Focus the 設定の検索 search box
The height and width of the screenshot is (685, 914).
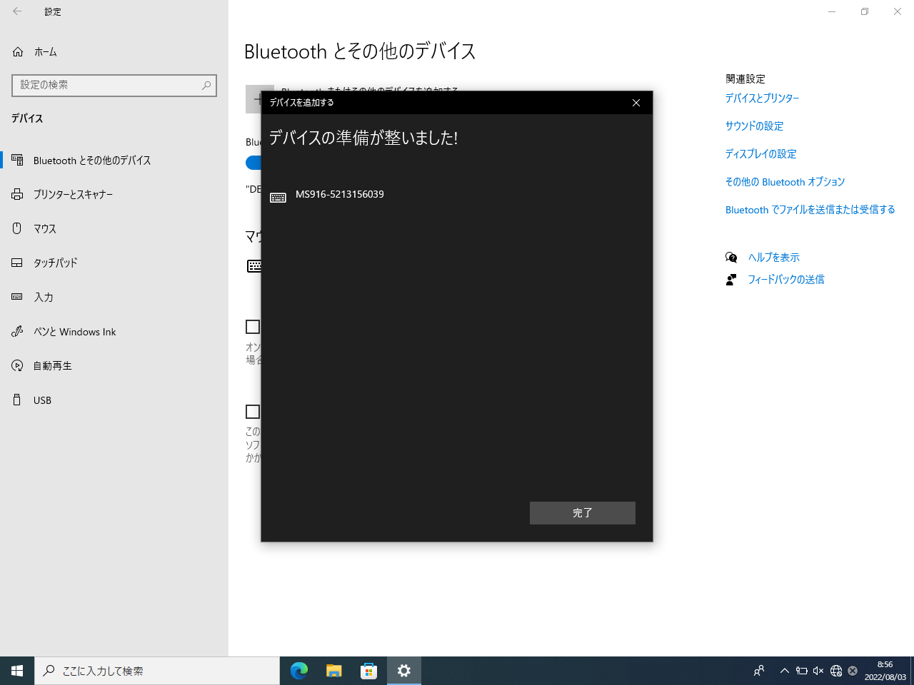[x=114, y=85]
